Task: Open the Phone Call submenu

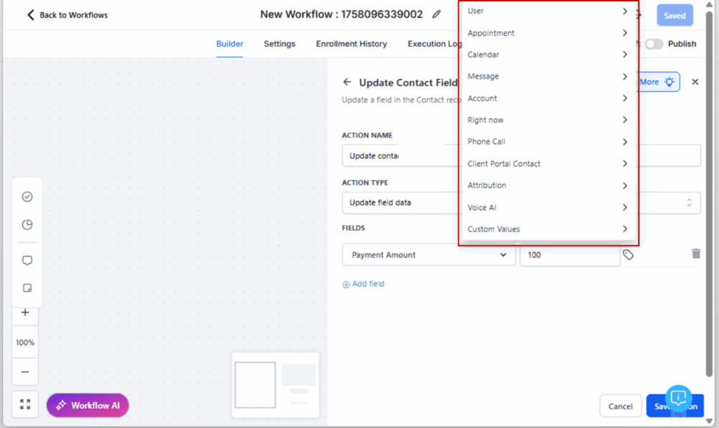Action: 548,142
